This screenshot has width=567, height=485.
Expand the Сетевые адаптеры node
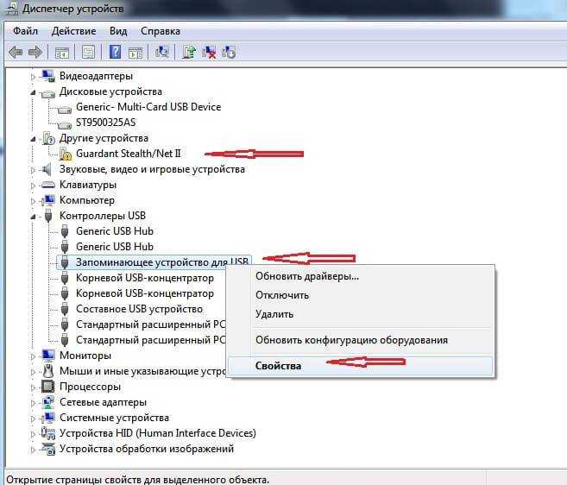pyautogui.click(x=33, y=403)
